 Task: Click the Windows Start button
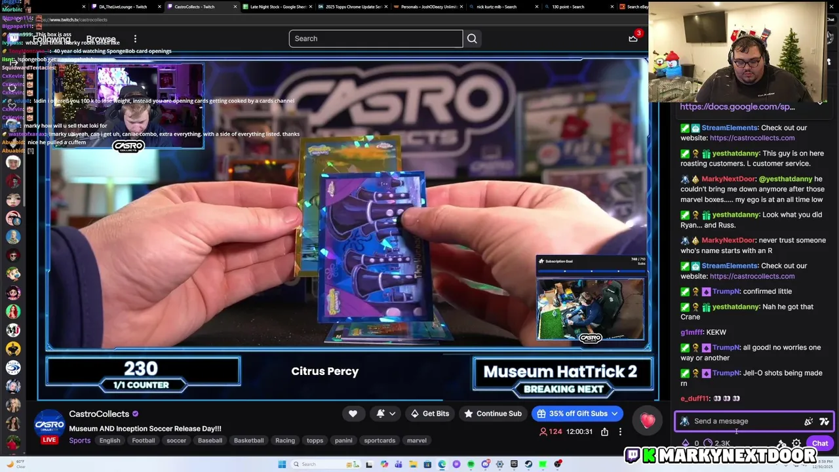coord(282,464)
